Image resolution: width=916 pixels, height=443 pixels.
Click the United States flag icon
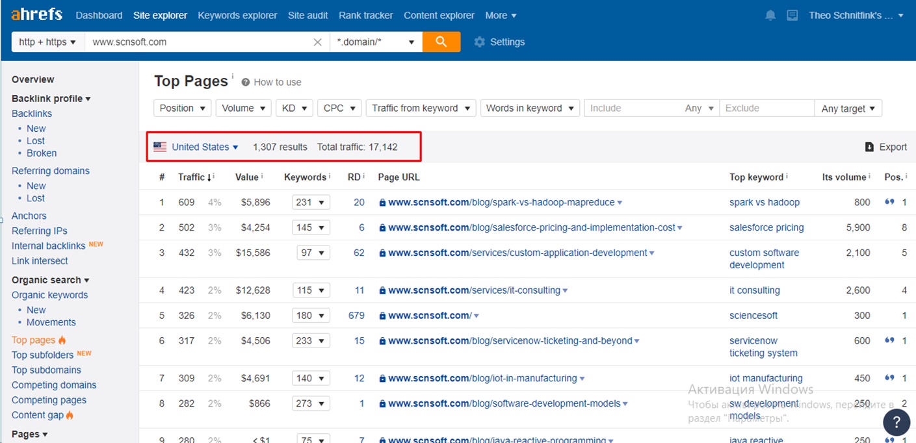[160, 147]
